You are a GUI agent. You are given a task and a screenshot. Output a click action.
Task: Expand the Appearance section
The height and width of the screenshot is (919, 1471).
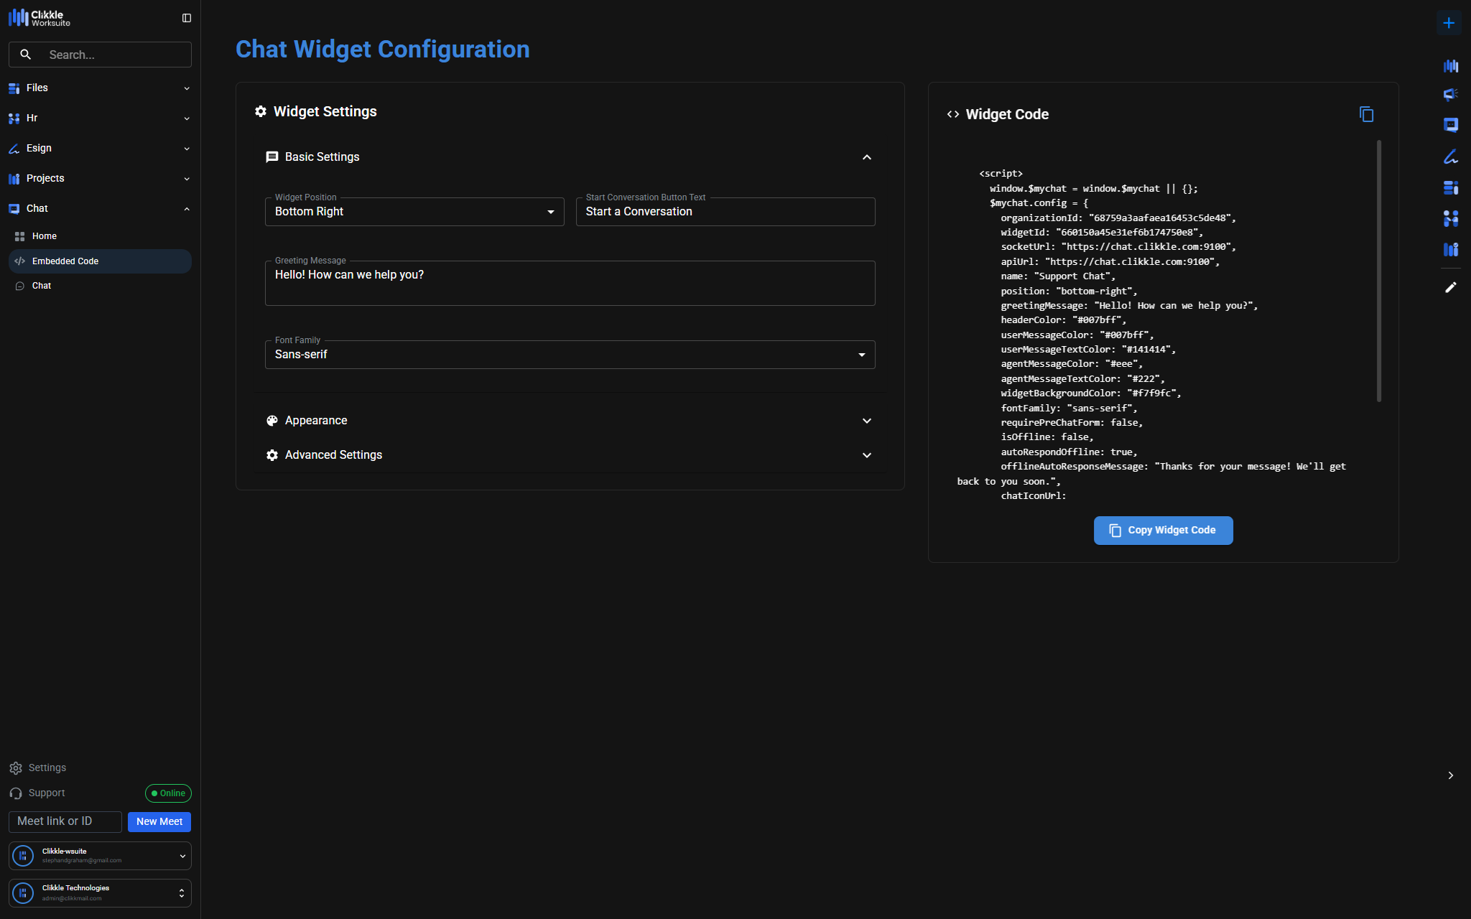click(866, 421)
